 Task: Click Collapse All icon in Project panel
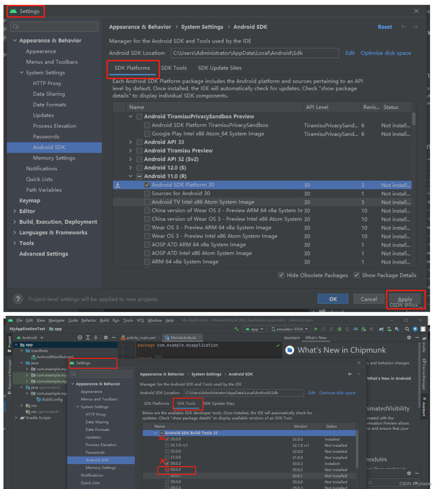(x=96, y=337)
